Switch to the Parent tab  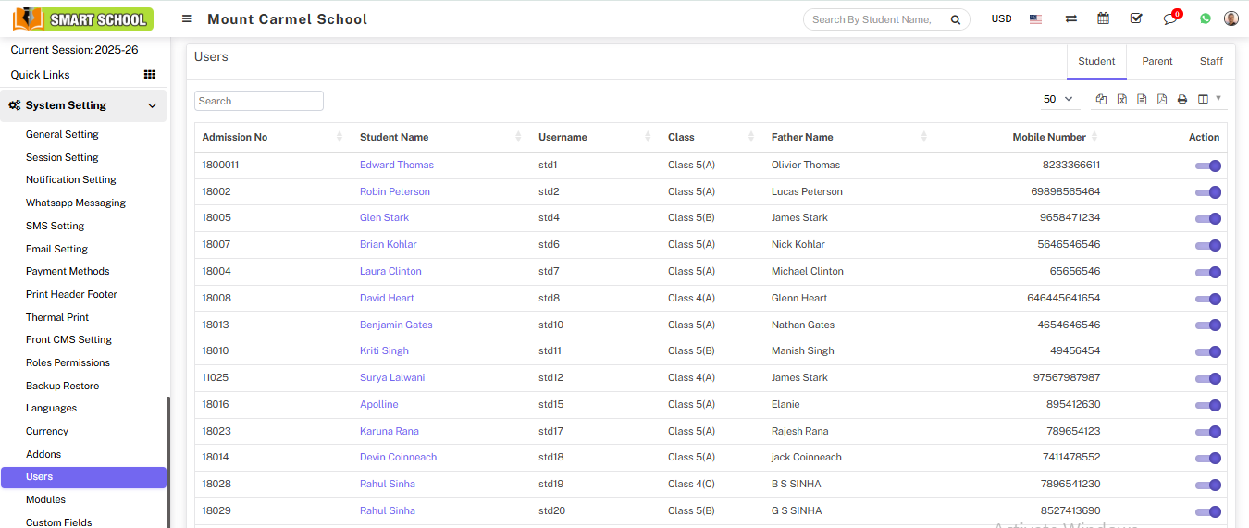click(x=1156, y=61)
